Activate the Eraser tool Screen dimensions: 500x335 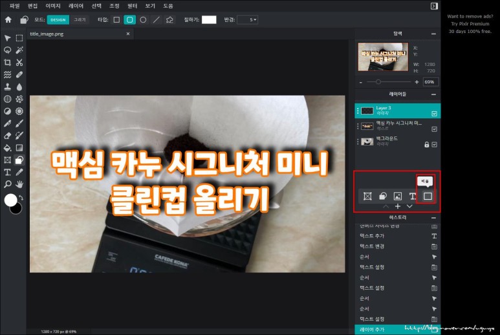point(7,136)
